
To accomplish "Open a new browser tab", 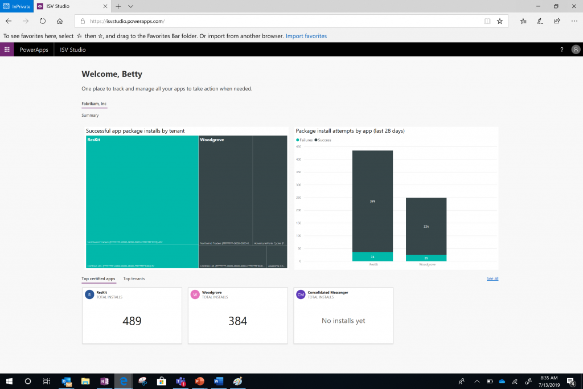I will (x=118, y=6).
